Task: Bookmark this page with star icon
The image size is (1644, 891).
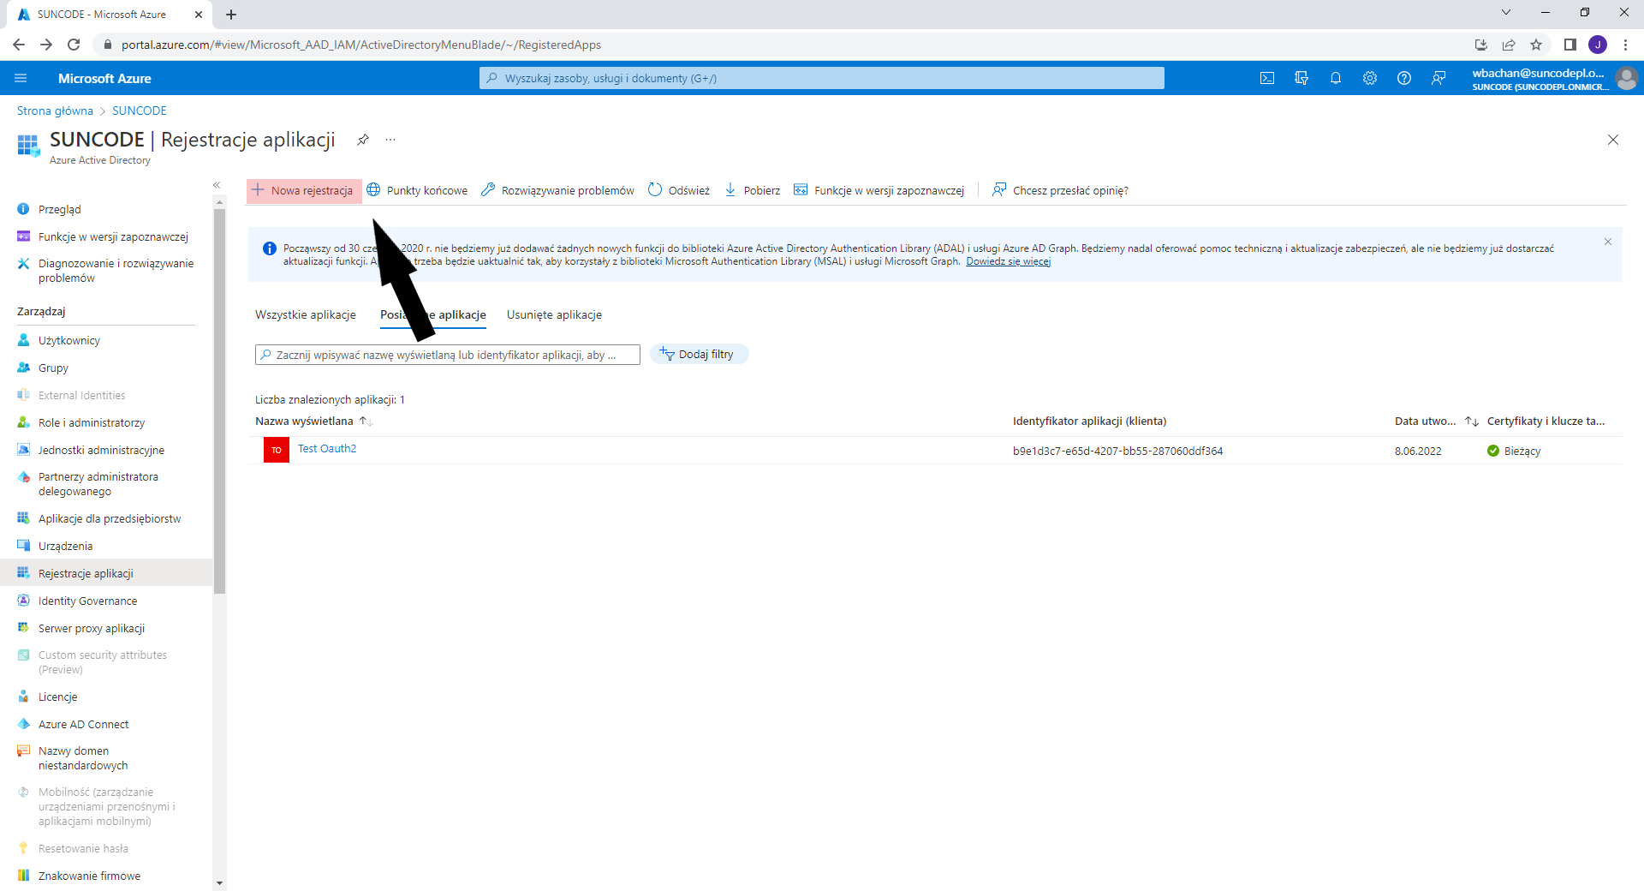Action: coord(1536,45)
